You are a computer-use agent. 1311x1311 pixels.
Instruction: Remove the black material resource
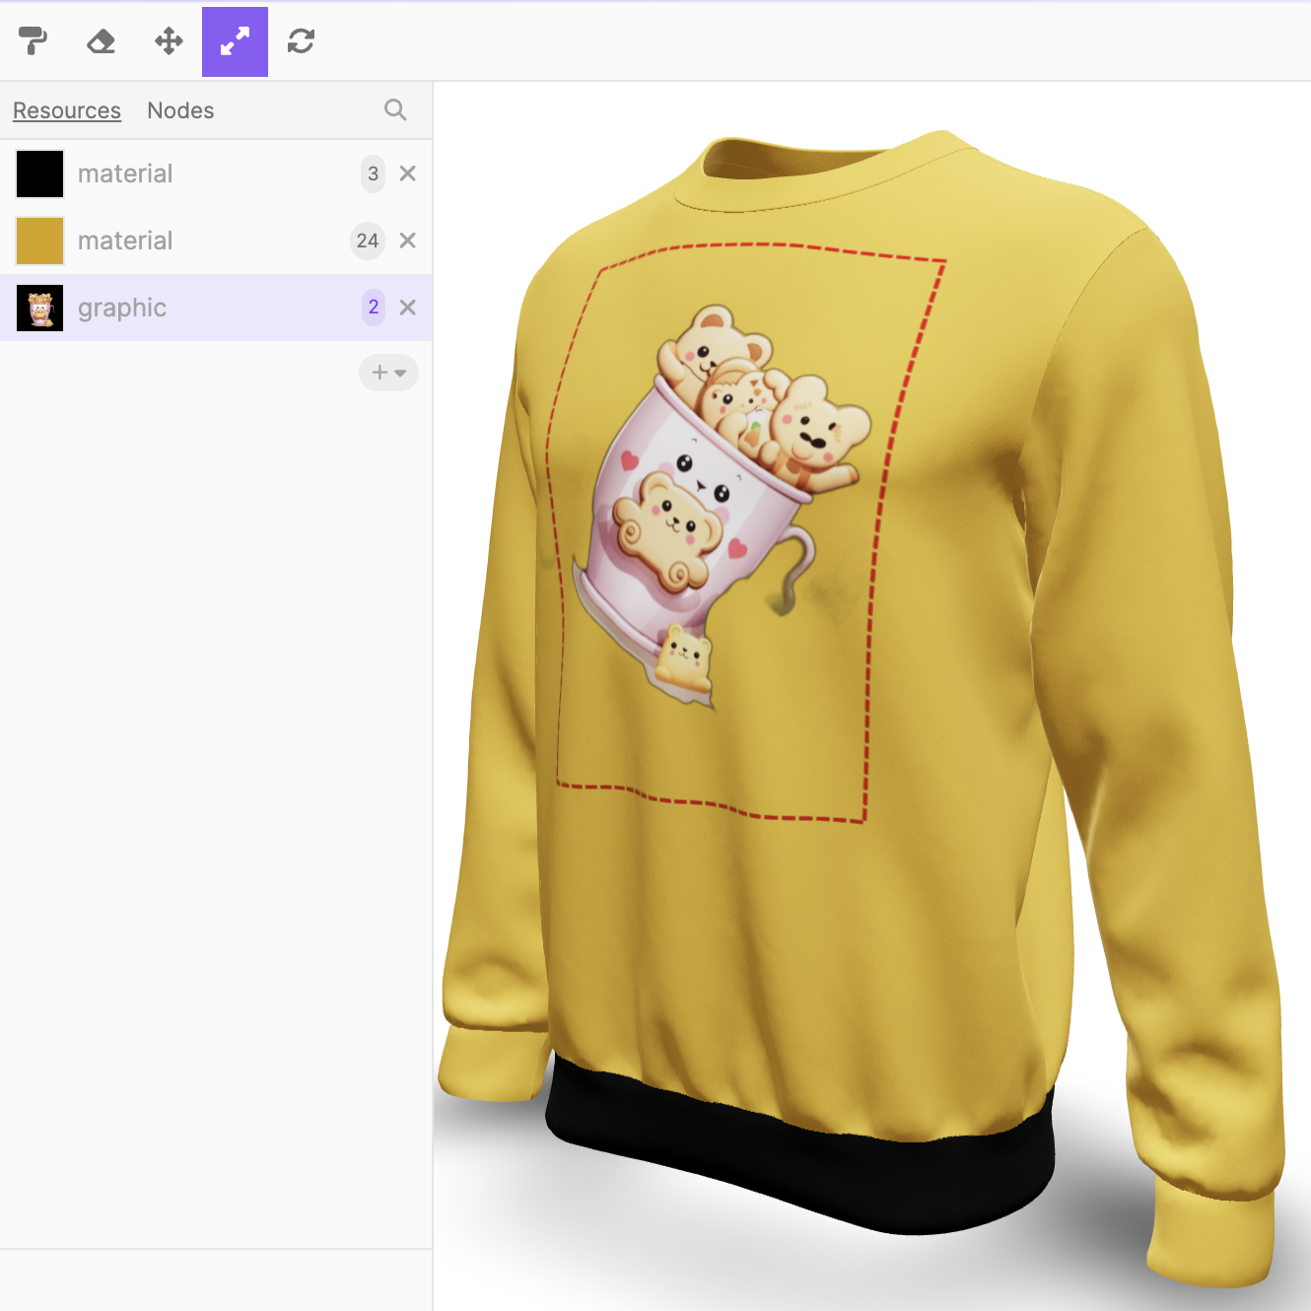point(407,173)
